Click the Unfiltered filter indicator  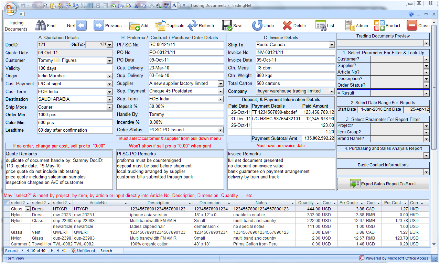pyautogui.click(x=83, y=251)
